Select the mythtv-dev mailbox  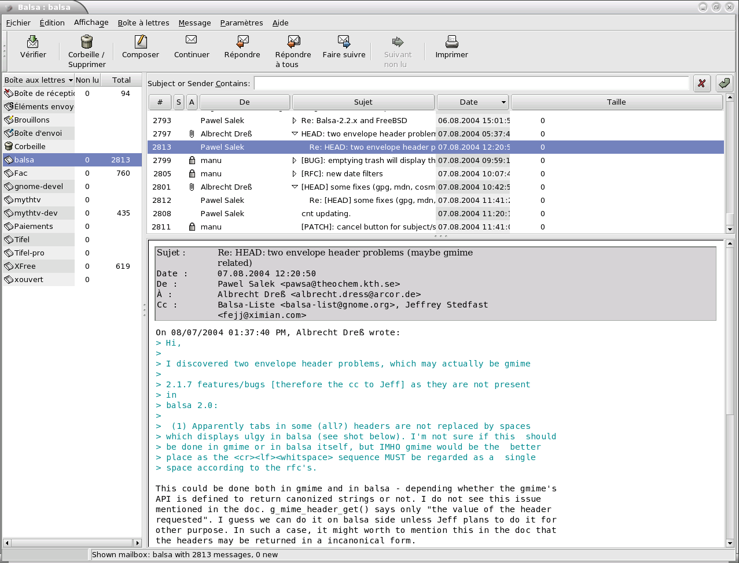pyautogui.click(x=72, y=213)
